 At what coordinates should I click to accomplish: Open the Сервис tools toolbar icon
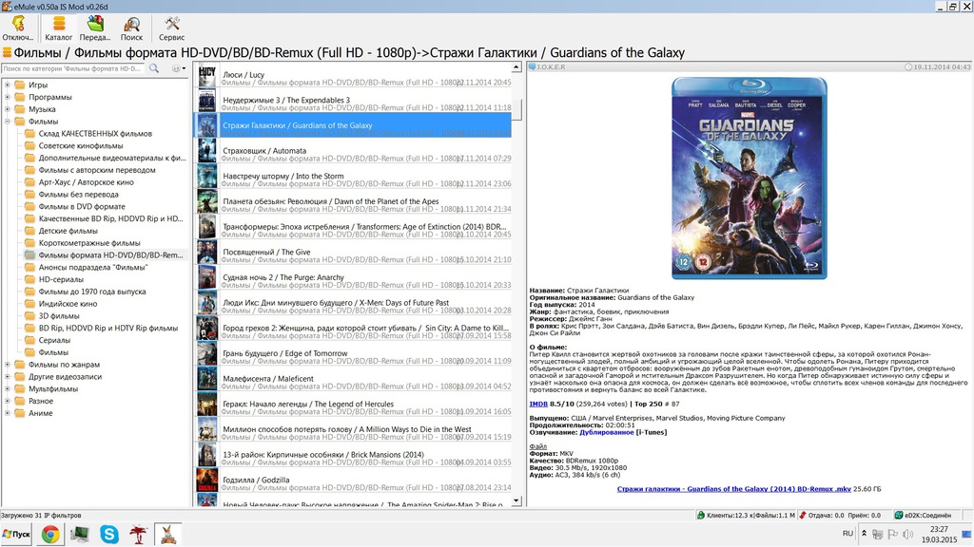pyautogui.click(x=171, y=28)
